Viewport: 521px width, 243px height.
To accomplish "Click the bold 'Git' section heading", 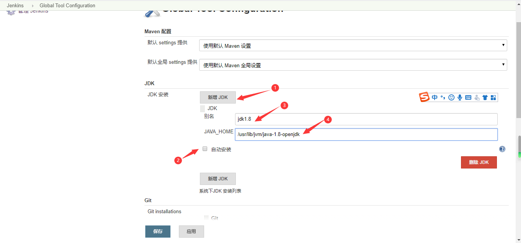I will (x=148, y=201).
